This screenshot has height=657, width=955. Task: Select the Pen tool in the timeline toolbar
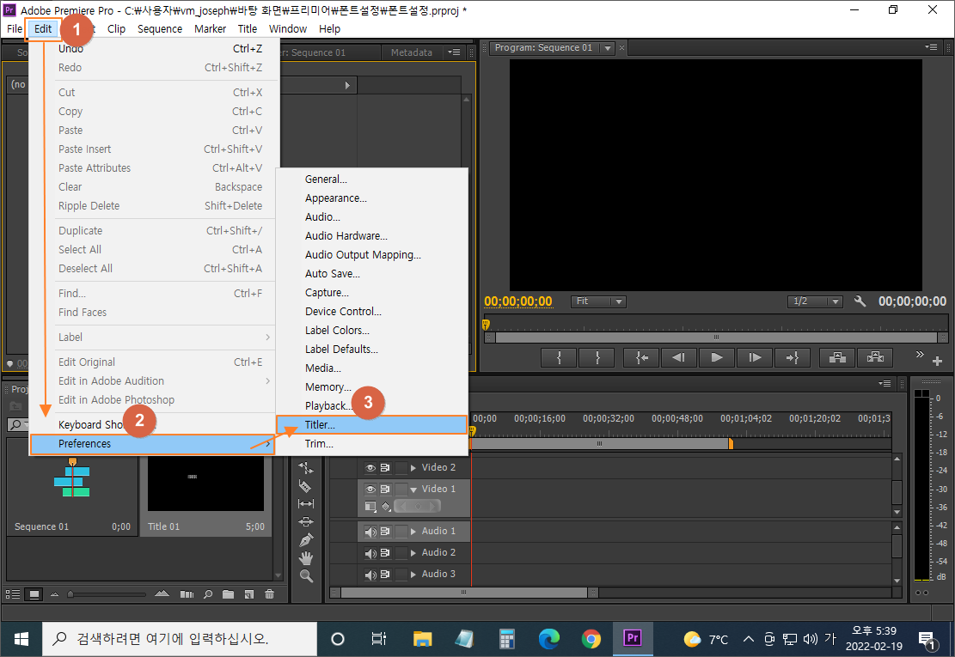tap(306, 538)
